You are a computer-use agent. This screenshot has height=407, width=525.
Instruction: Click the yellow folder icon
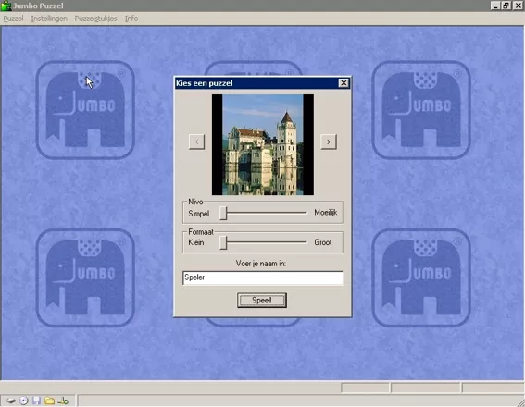point(50,401)
